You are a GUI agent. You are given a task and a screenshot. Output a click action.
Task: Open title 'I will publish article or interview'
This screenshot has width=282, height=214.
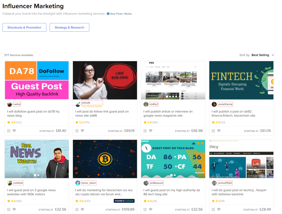tap(168, 113)
